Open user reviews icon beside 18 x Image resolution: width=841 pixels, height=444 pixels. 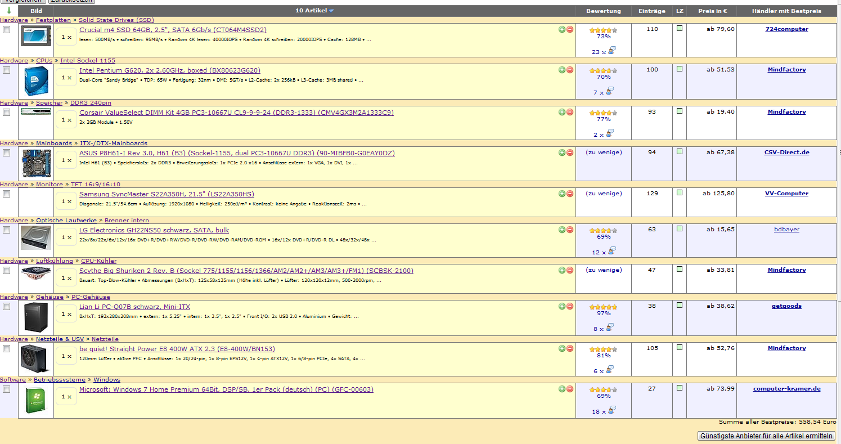[x=611, y=410]
